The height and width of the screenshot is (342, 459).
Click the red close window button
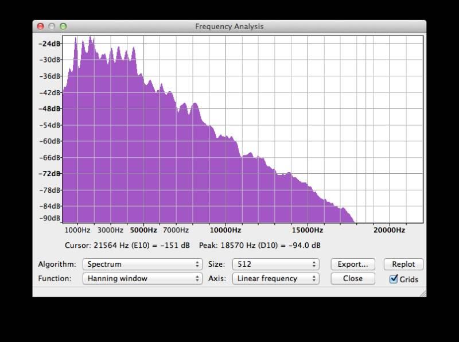tap(40, 26)
